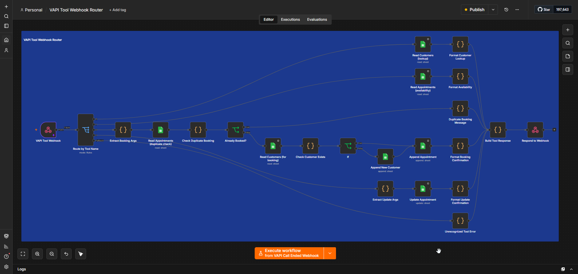Select the Build Tool Response code node

[x=498, y=130]
